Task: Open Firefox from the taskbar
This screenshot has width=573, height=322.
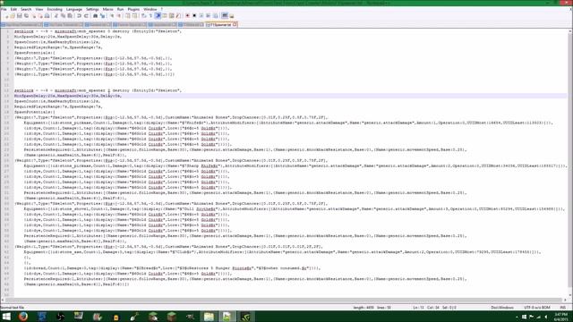Action: click(x=23, y=317)
